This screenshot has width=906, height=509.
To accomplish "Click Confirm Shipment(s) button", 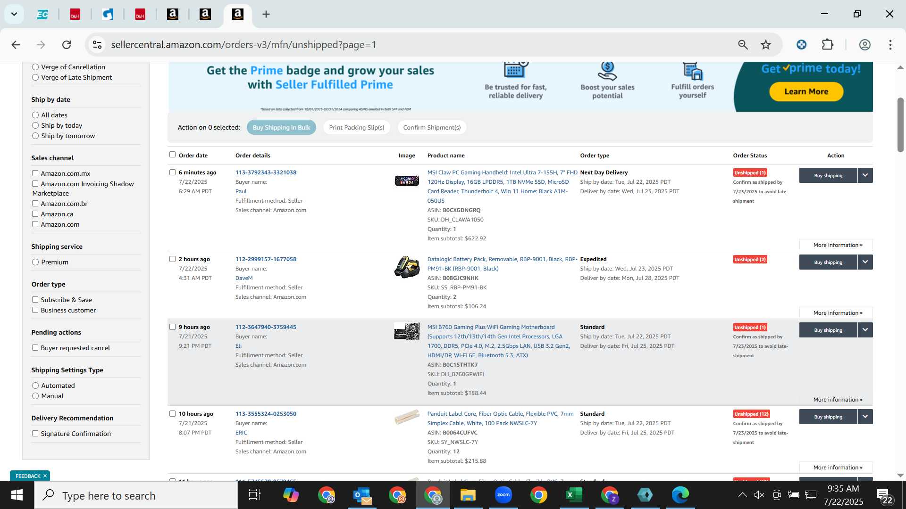I will coord(432,127).
